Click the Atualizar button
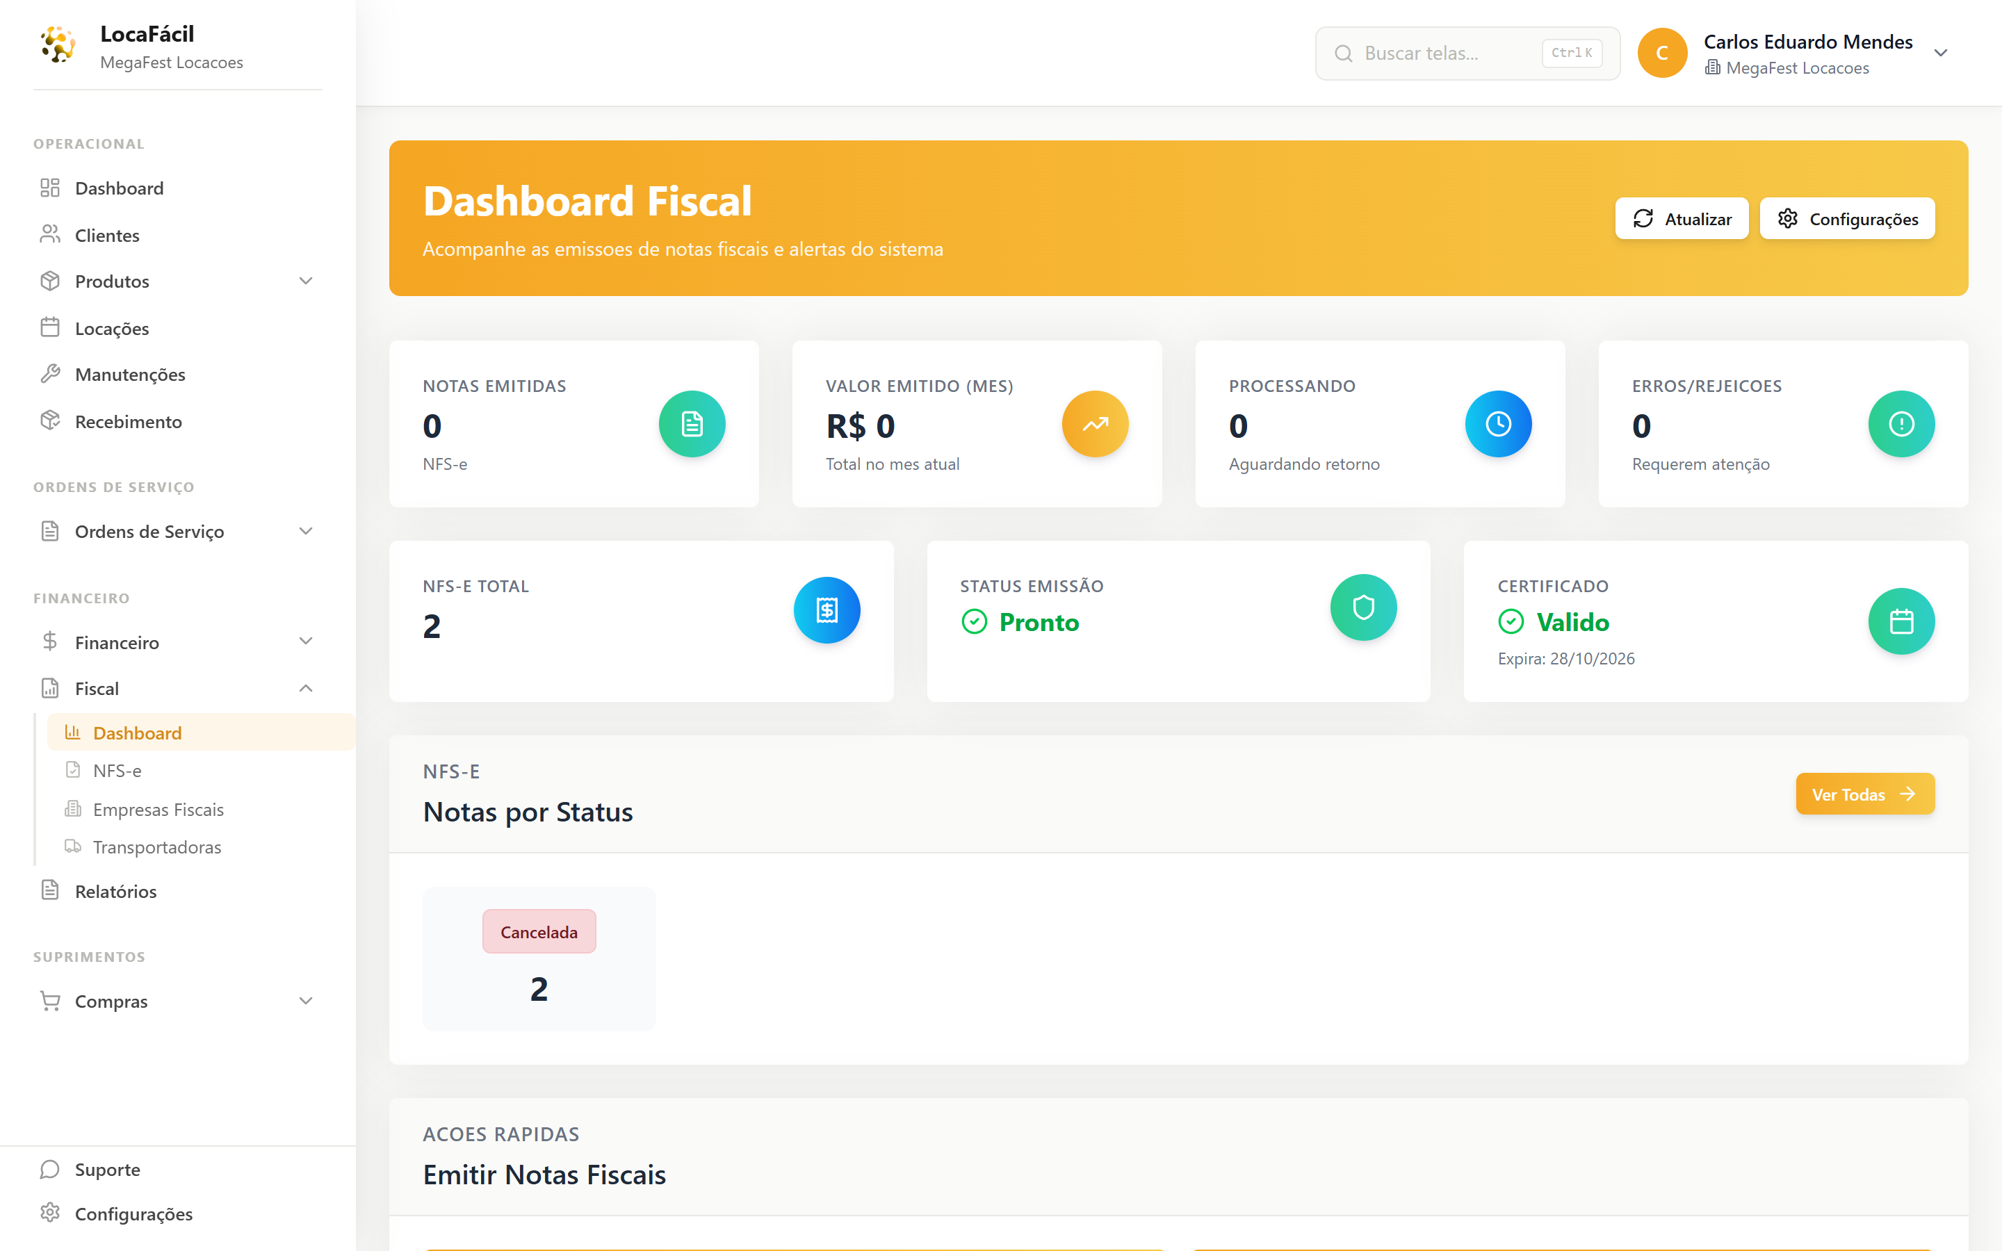Image resolution: width=2002 pixels, height=1251 pixels. pos(1682,218)
